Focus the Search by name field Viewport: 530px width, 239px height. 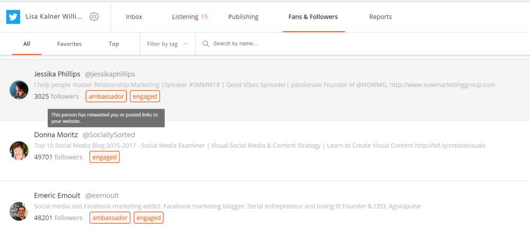click(363, 43)
